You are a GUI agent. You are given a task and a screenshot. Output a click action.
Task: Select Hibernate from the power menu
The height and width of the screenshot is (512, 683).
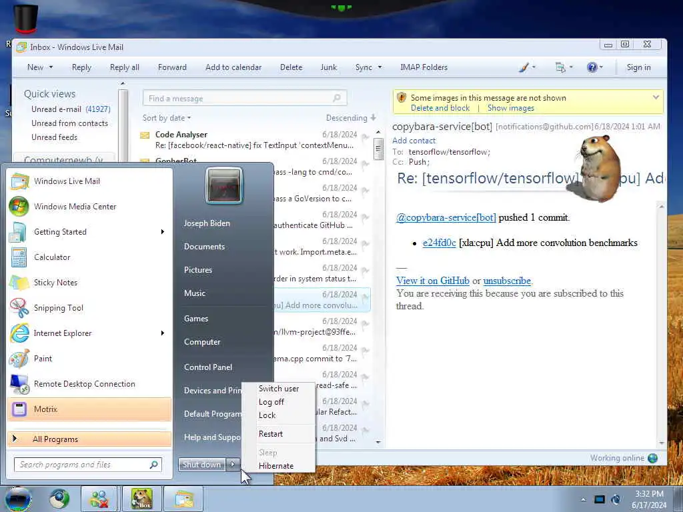coord(279,466)
